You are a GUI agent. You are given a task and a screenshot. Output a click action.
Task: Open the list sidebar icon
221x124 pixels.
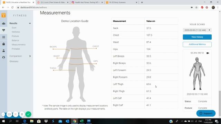(x=4, y=37)
